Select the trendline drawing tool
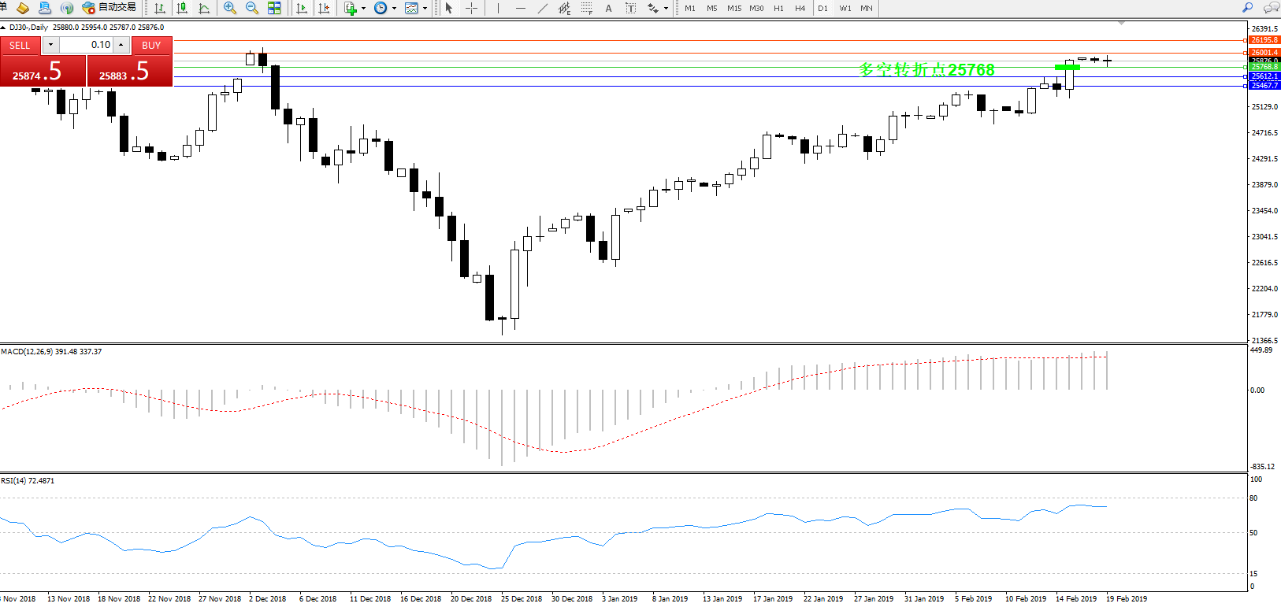The width and height of the screenshot is (1281, 607). [x=542, y=8]
